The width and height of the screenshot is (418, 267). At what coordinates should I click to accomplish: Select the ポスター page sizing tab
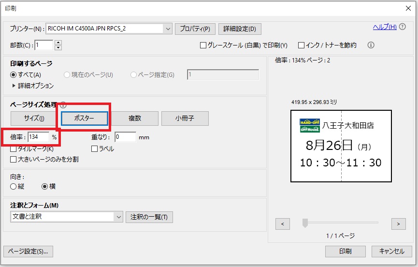click(x=83, y=119)
